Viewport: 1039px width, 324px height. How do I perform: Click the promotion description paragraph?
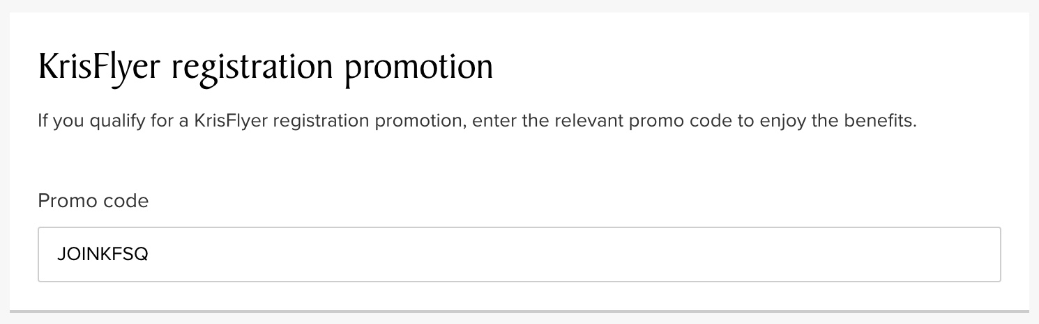tap(477, 122)
